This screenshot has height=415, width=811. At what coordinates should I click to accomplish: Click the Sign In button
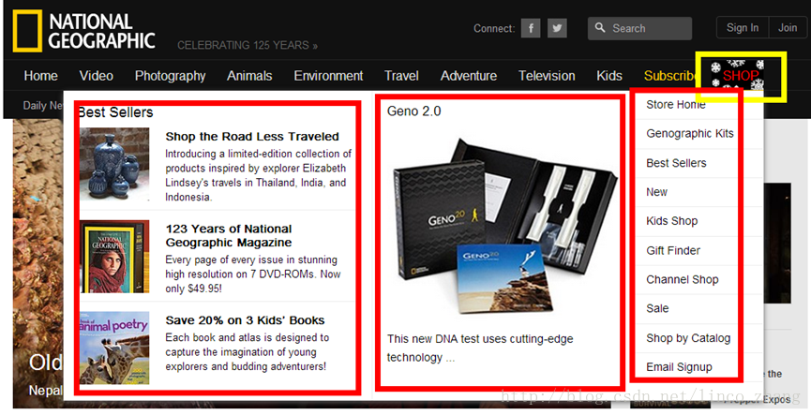click(743, 28)
